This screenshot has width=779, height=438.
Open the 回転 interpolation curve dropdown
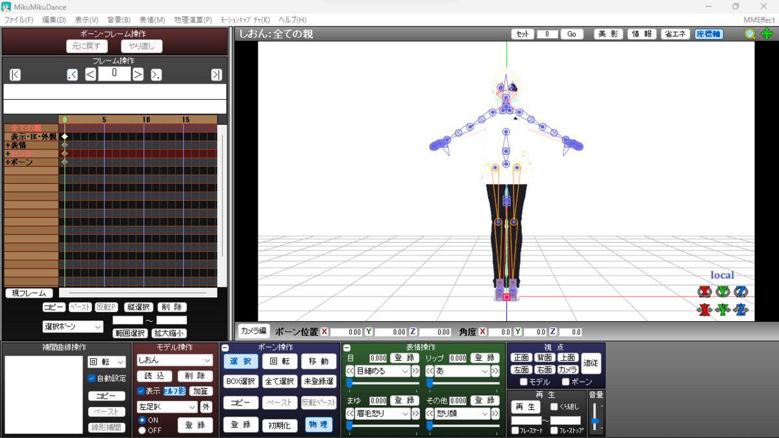tap(106, 362)
